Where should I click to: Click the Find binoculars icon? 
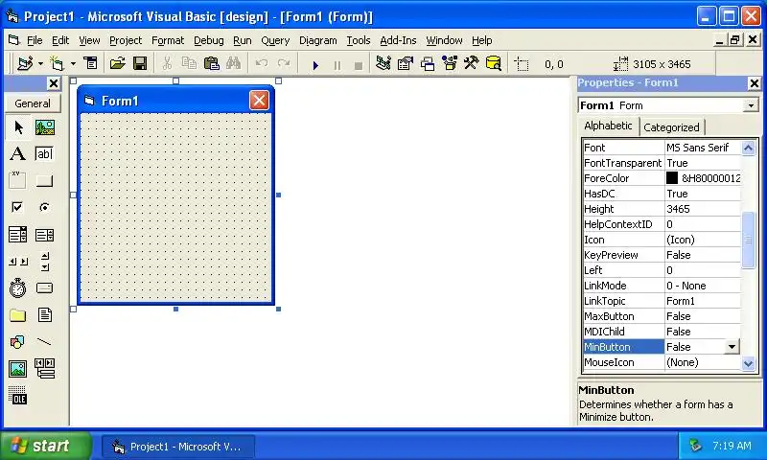[x=233, y=63]
